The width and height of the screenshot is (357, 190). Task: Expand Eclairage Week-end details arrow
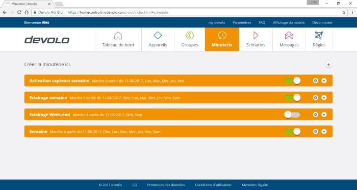point(324,115)
